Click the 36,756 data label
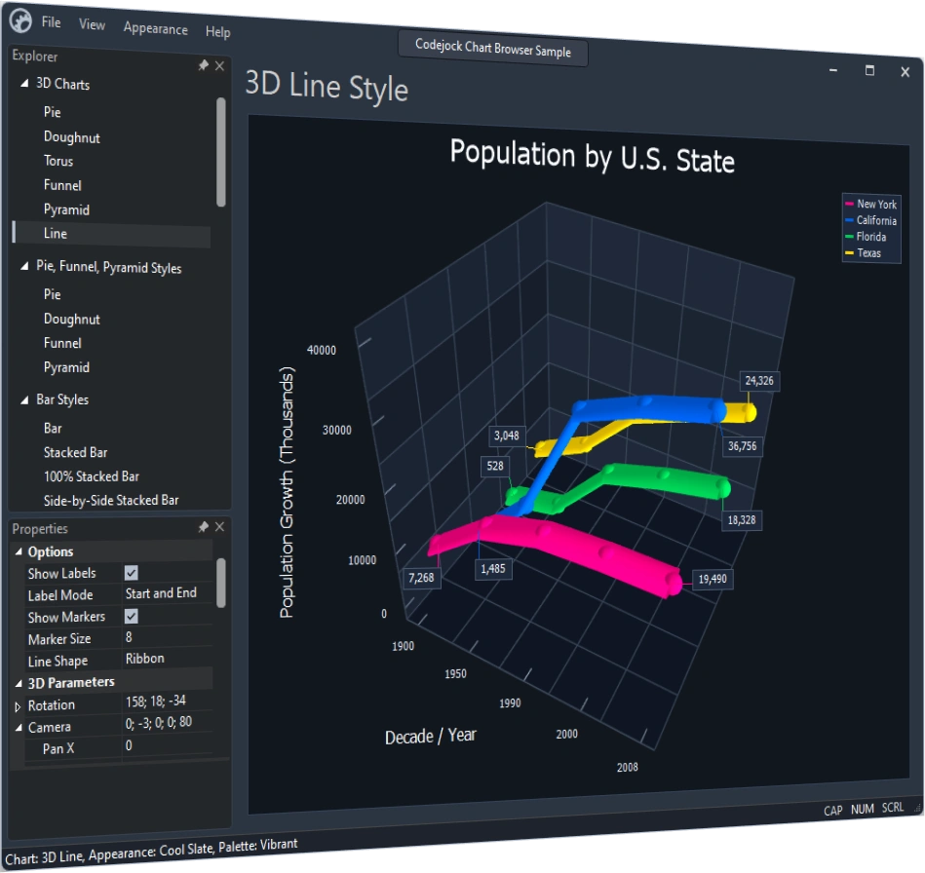The height and width of the screenshot is (873, 925). coord(742,446)
